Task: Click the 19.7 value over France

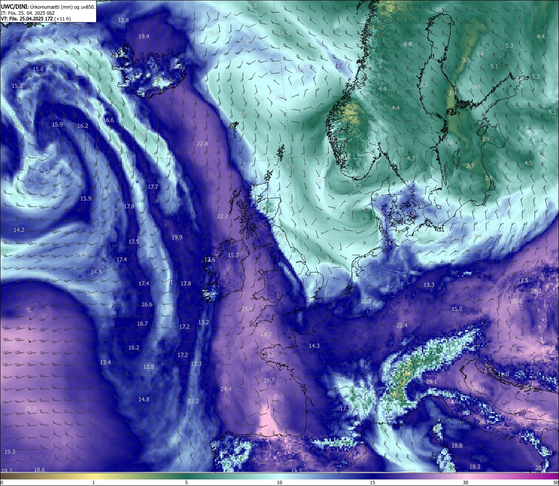Action: [x=269, y=381]
